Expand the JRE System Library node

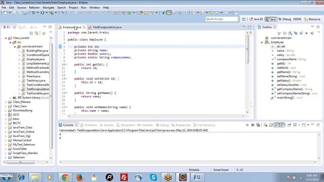coord(10,98)
